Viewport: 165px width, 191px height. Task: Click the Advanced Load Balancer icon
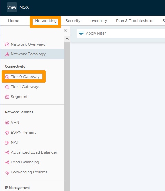[x=7, y=153]
